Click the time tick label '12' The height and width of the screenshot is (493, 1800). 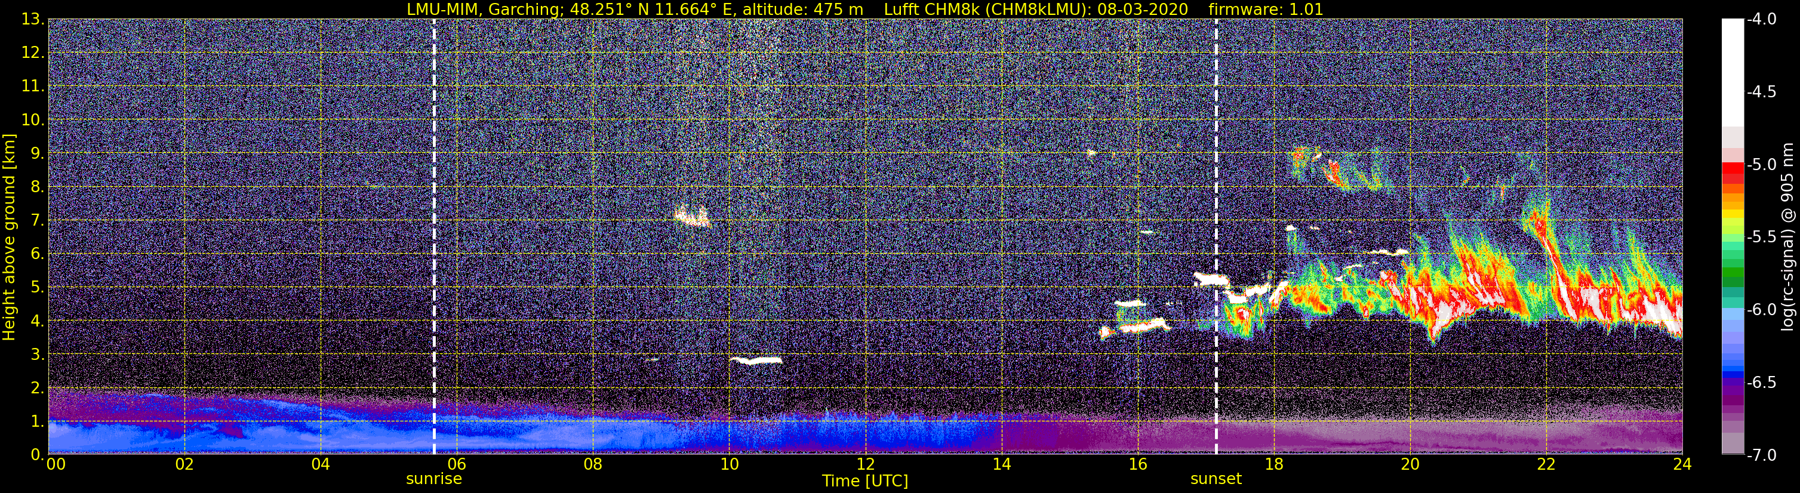pos(865,464)
